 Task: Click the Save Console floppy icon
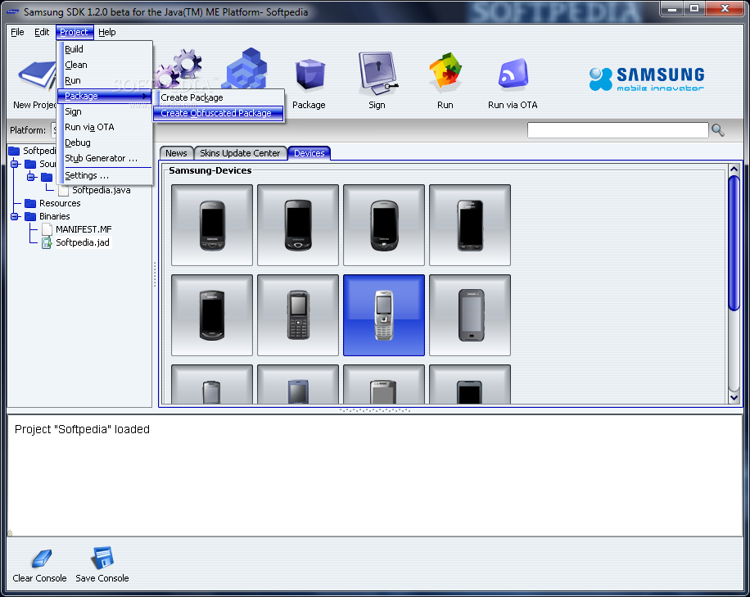pos(102,558)
